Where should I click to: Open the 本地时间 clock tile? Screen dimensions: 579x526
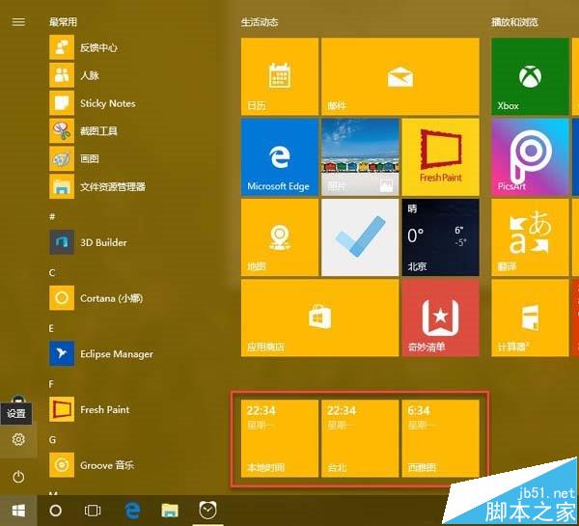280,438
